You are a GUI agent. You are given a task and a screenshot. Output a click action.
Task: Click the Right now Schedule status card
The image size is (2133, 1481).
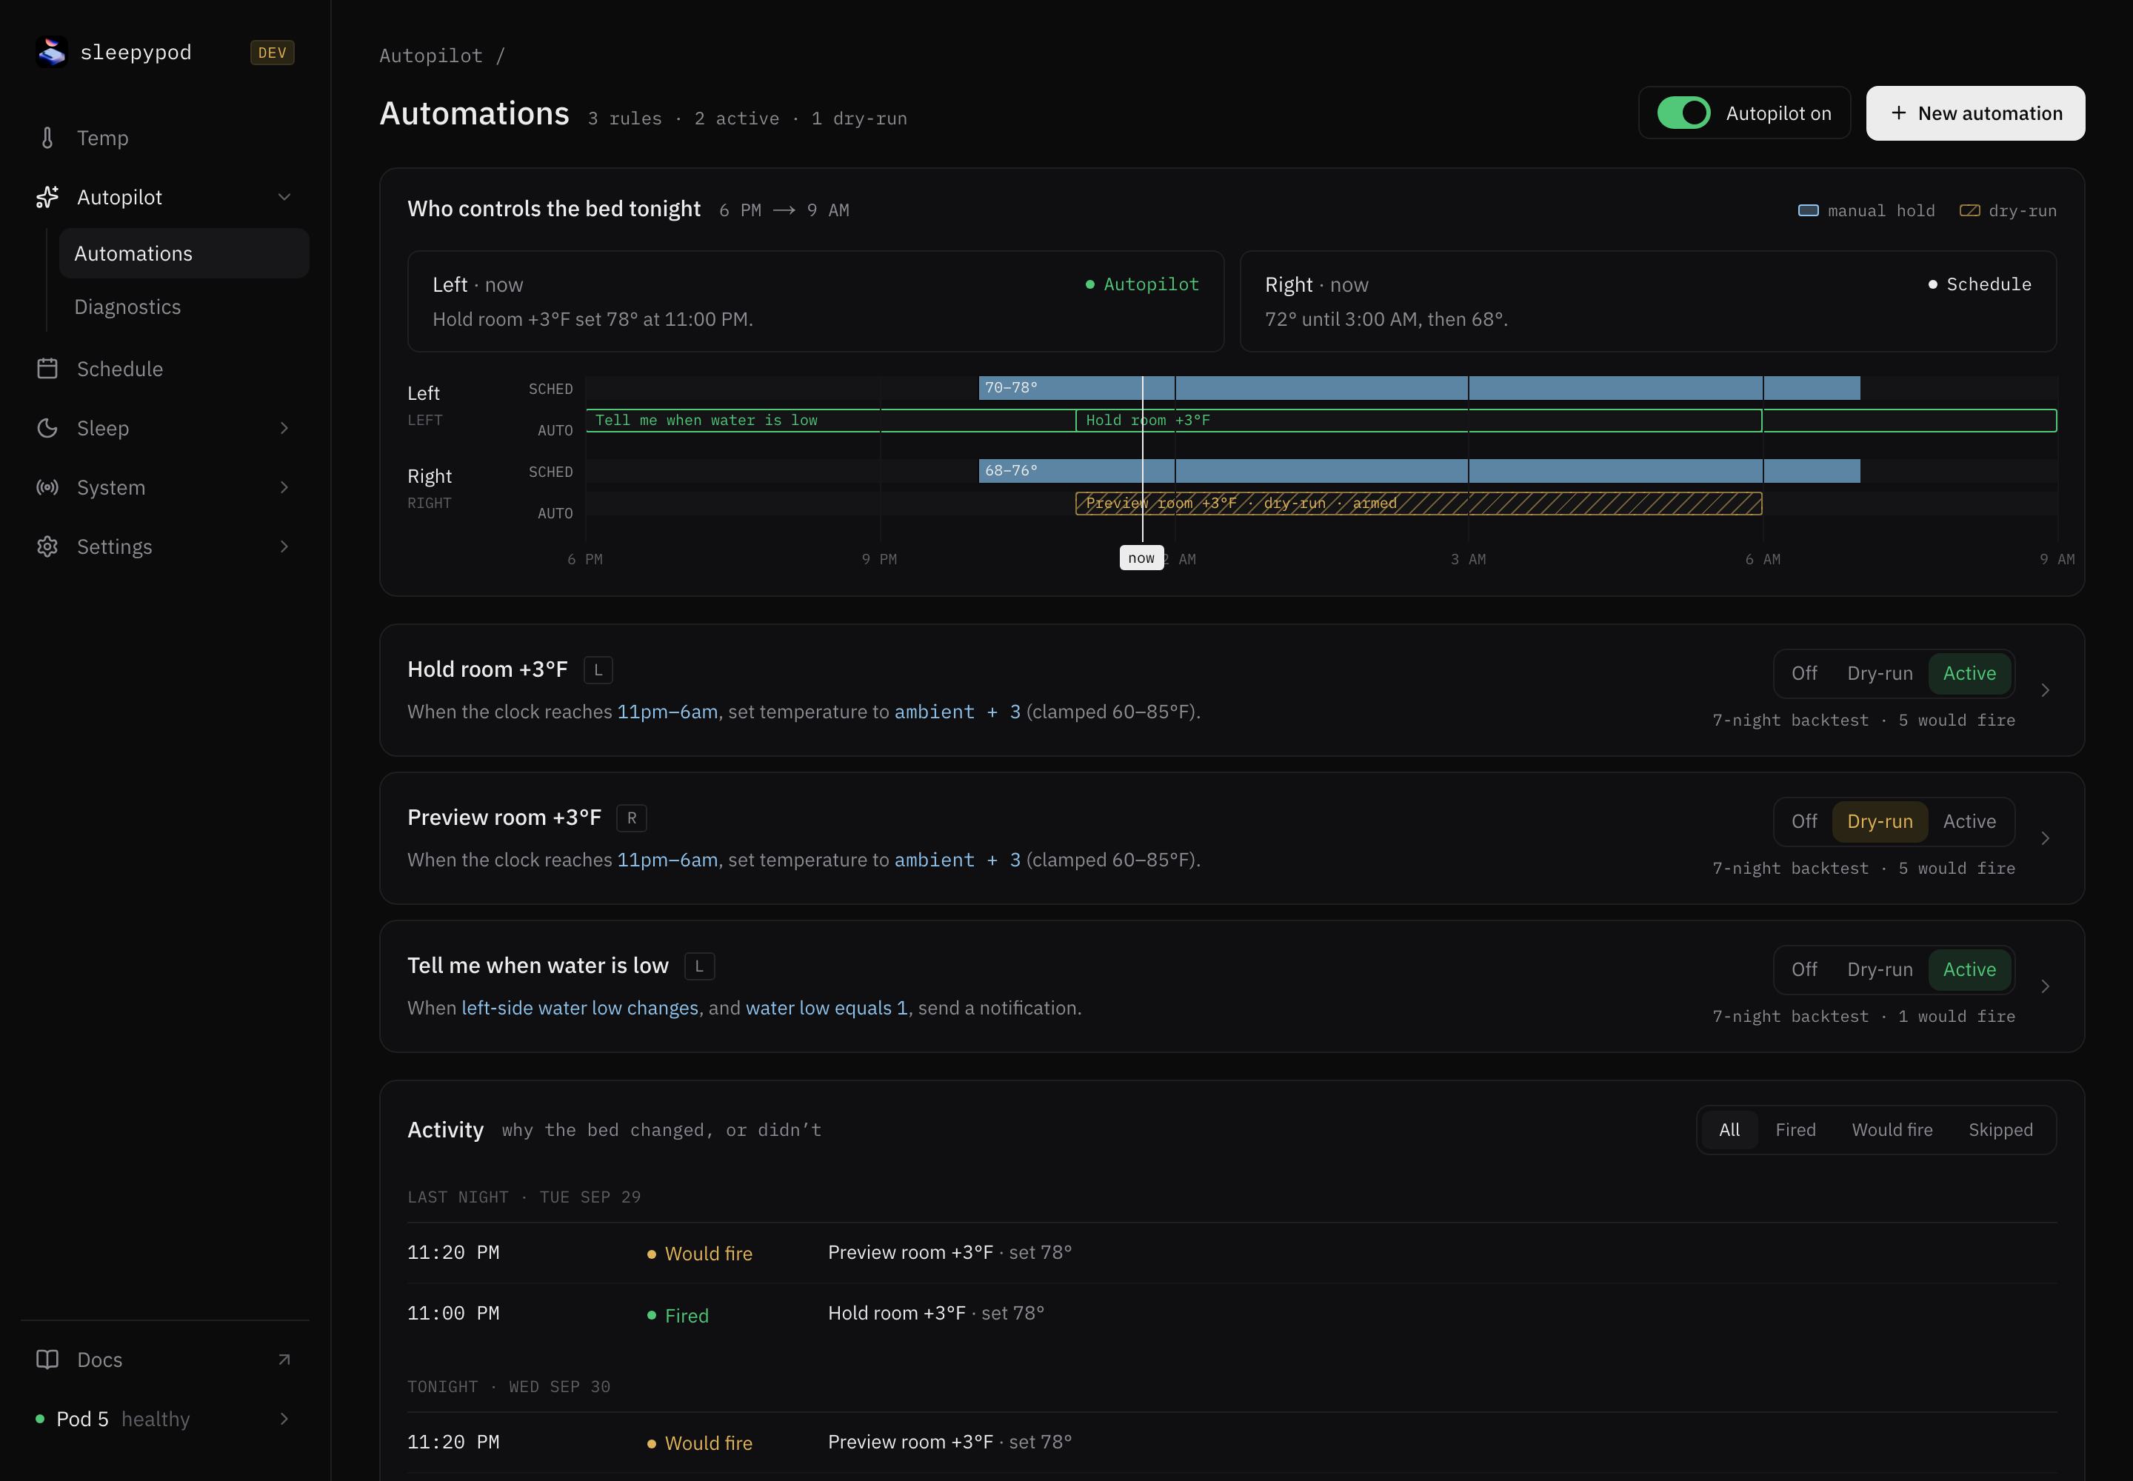(x=1648, y=301)
